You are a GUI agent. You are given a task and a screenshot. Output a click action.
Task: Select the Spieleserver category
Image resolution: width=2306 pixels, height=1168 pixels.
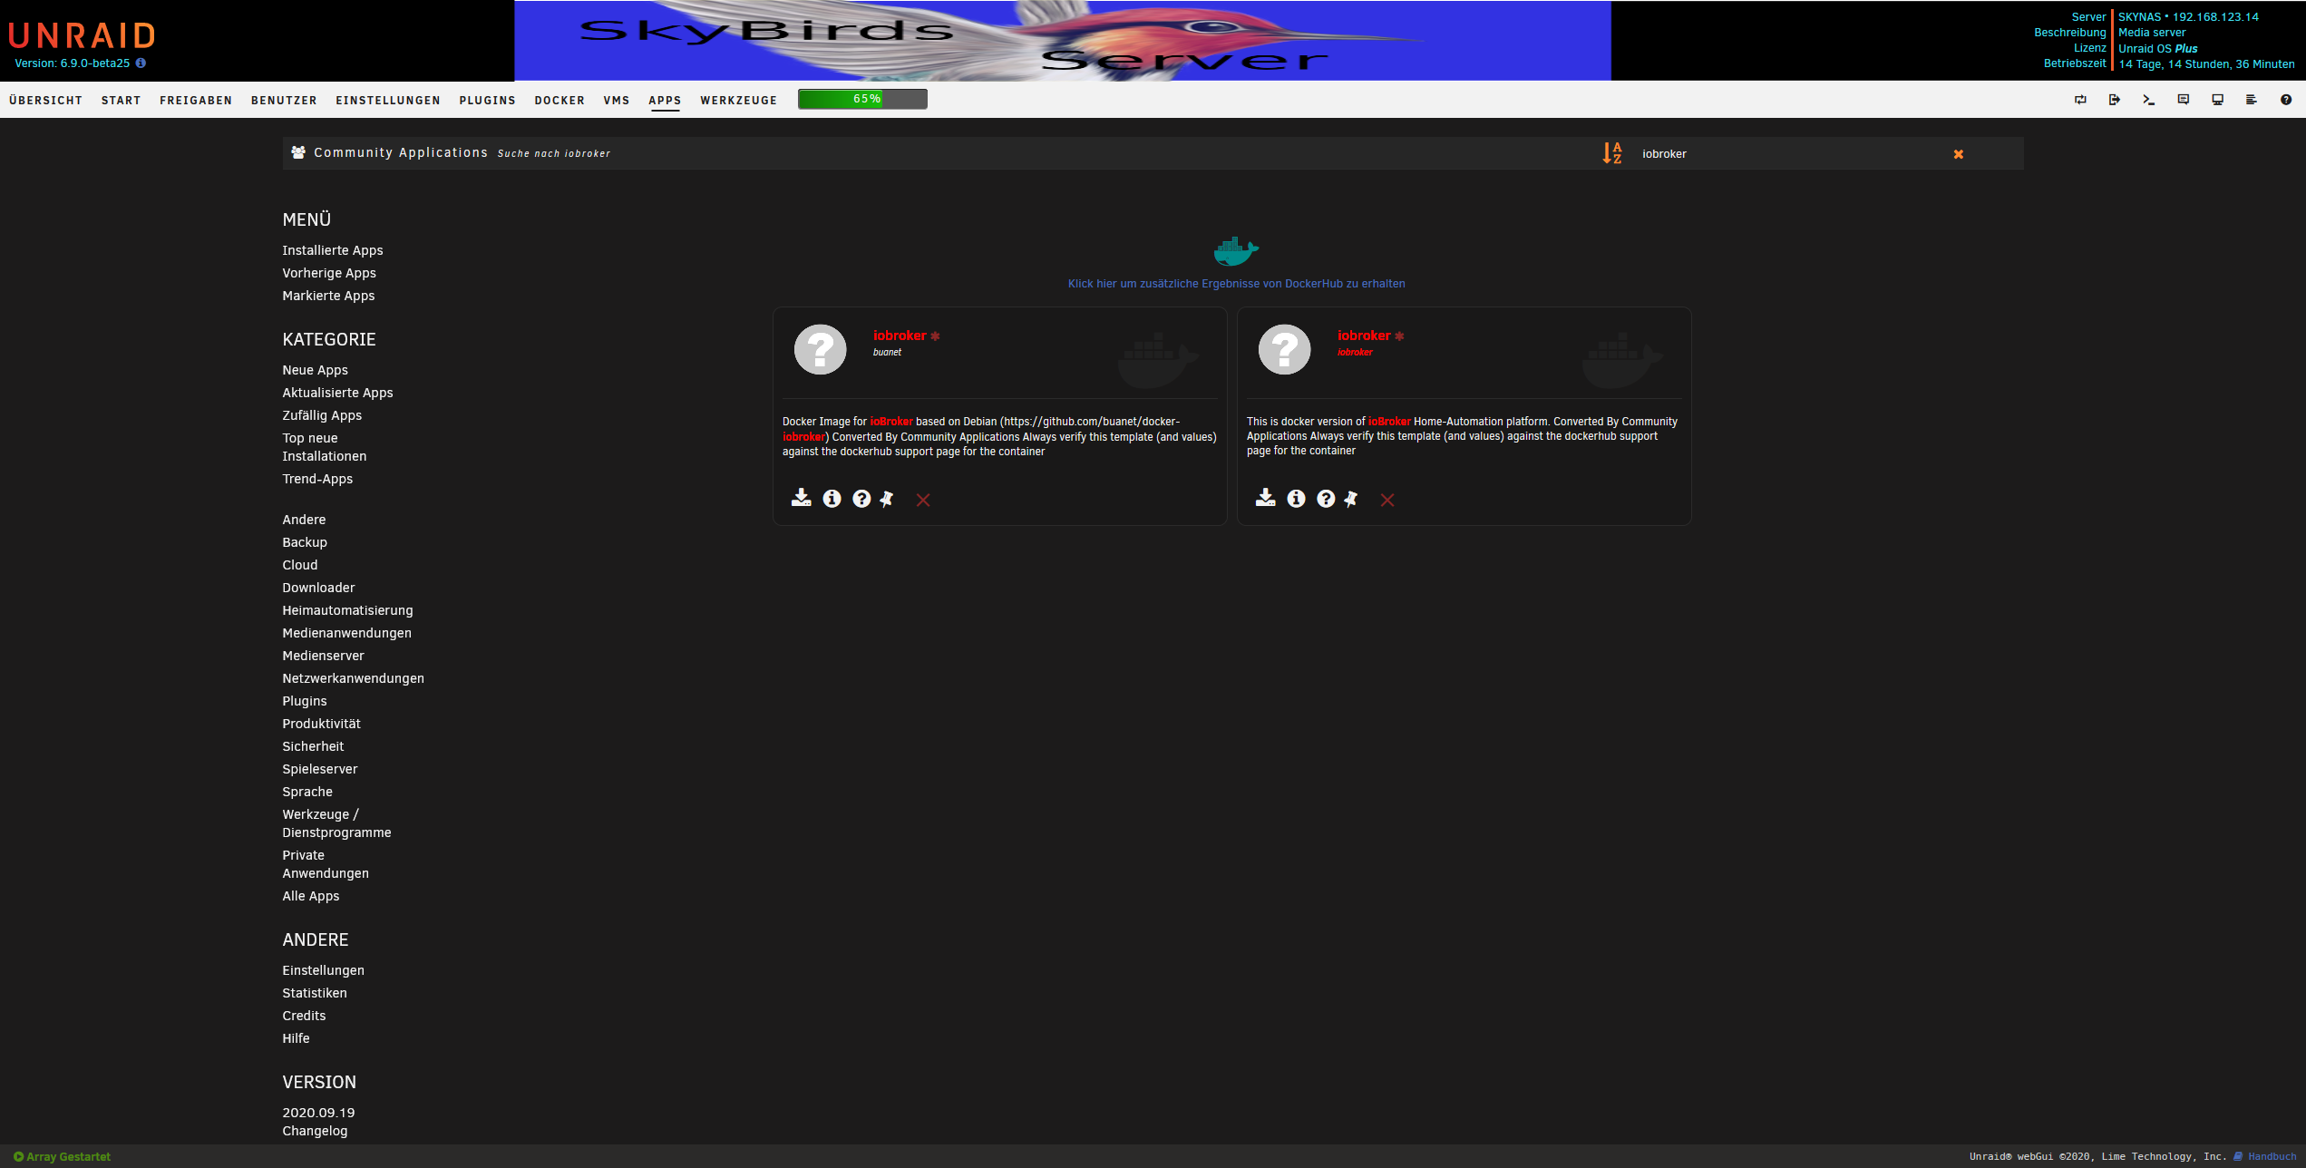pos(320,769)
